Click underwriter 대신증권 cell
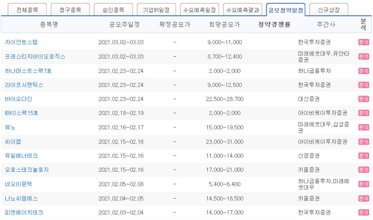This screenshot has width=373, height=220. tap(309, 99)
